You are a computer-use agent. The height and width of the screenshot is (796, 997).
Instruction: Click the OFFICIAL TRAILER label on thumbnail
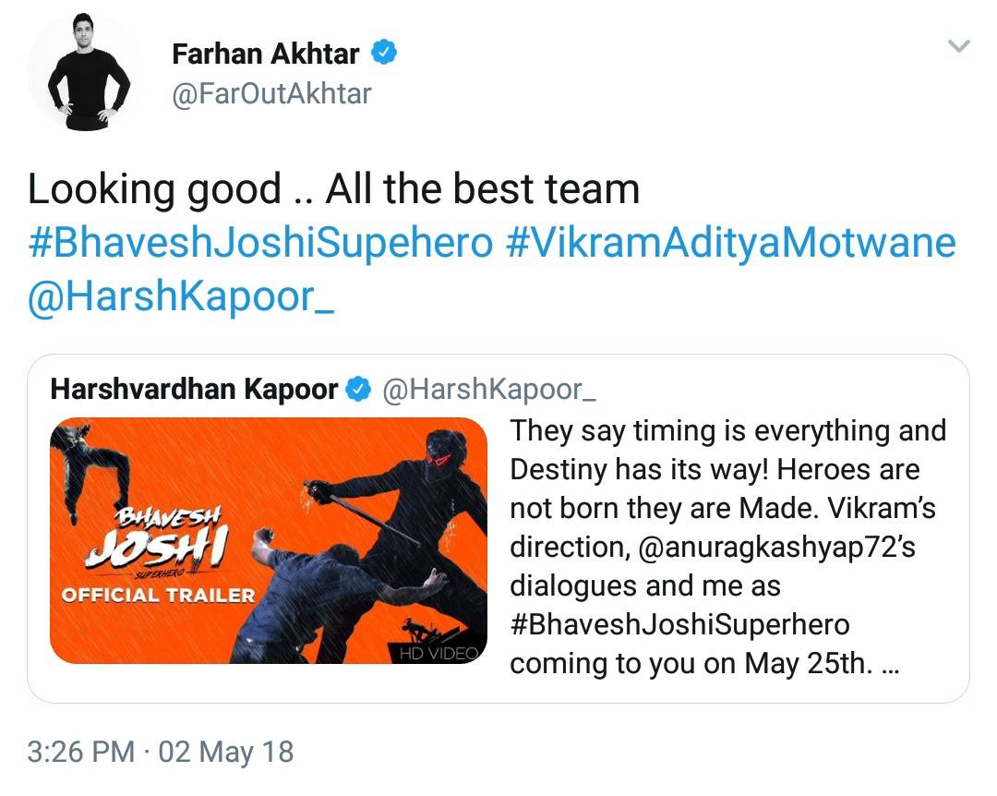click(x=158, y=595)
